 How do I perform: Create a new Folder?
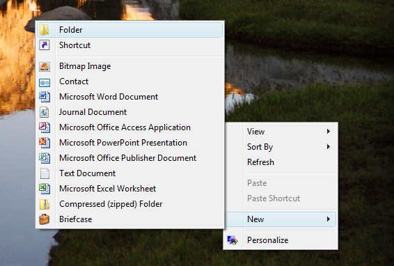tap(129, 30)
